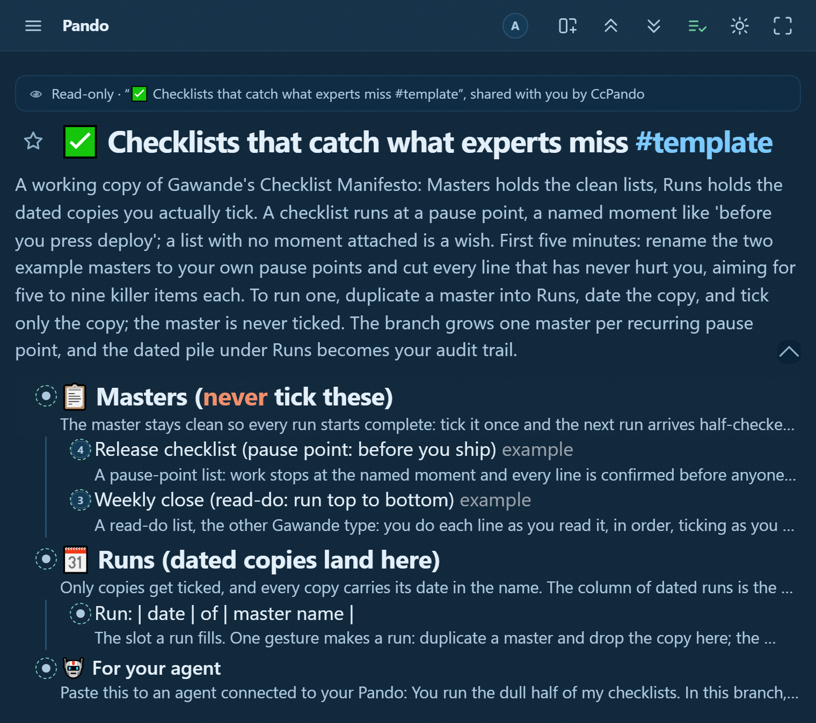Click the main title Checklists that catch what experts miss
The image size is (816, 723).
point(368,143)
